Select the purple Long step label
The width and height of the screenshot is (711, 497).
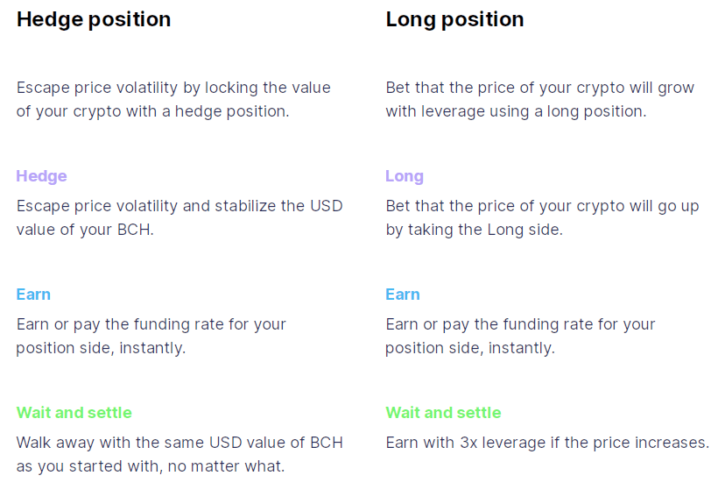pyautogui.click(x=405, y=176)
